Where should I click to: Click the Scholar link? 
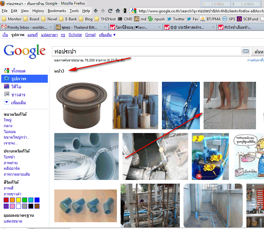[75, 35]
